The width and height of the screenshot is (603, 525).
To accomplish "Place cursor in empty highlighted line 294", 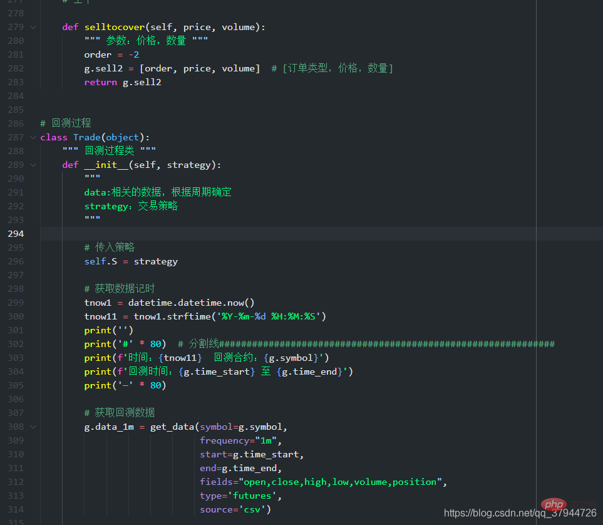I will click(313, 234).
